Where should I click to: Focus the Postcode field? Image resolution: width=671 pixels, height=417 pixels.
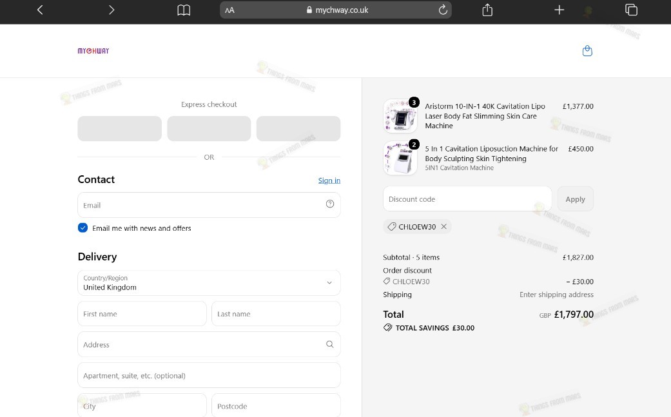[276, 405]
